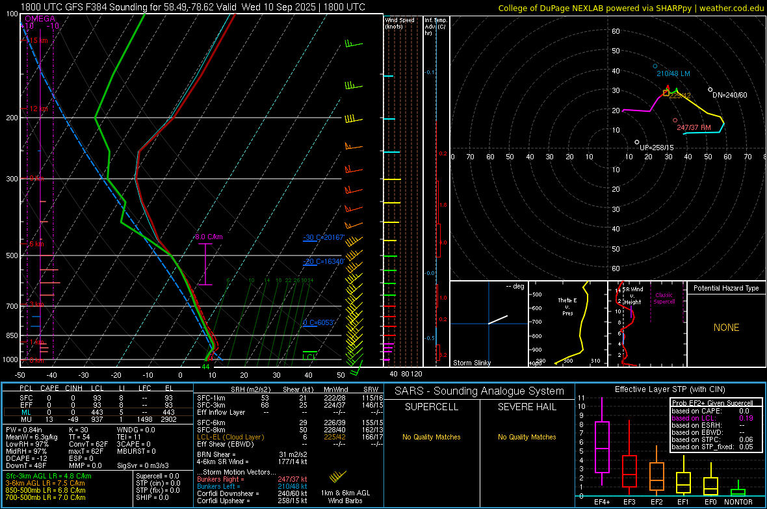Image resolution: width=767 pixels, height=509 pixels.
Task: Click the SR Wind v. Height label
Action: (634, 296)
